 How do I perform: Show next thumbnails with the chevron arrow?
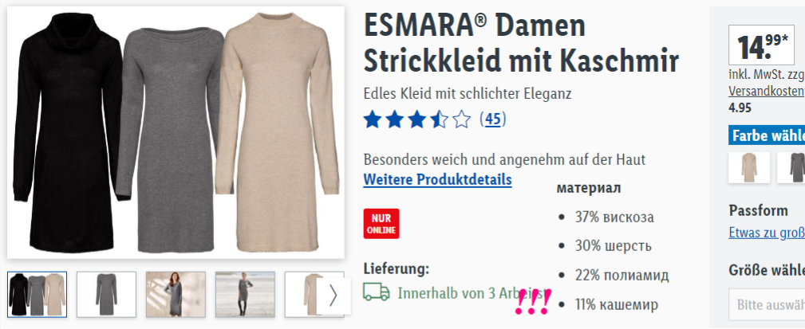click(333, 296)
